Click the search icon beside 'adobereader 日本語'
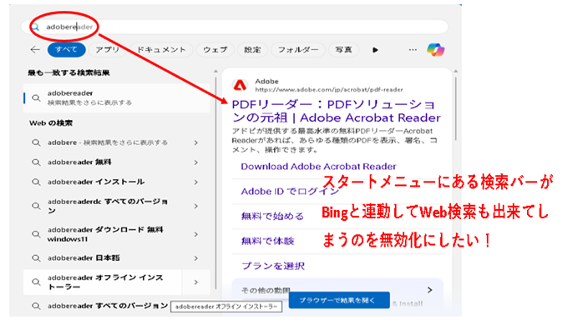This screenshot has width=568, height=325. [x=36, y=258]
